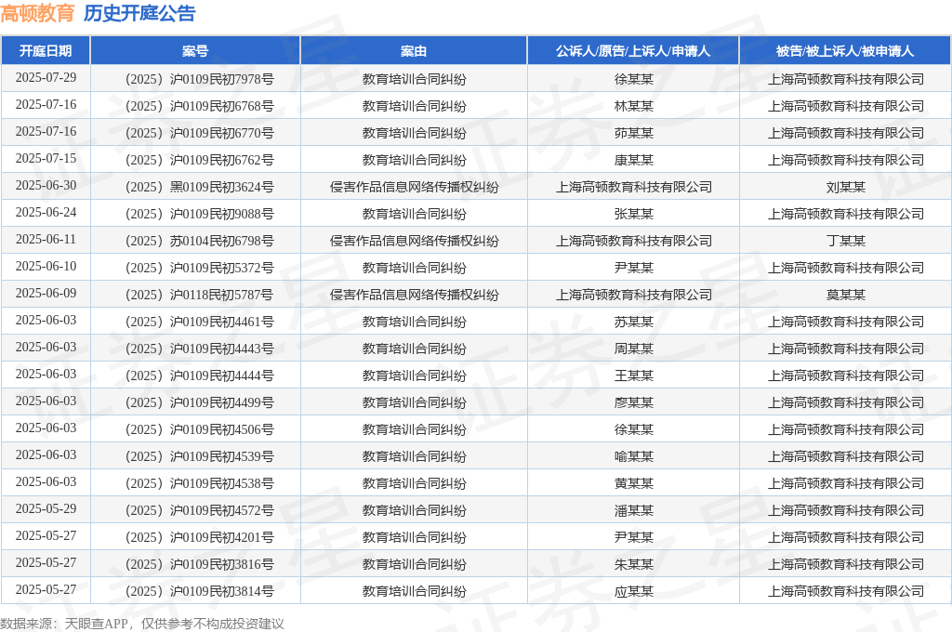The image size is (952, 632).
Task: Select case number 沪0109民初6768号
Action: [200, 106]
